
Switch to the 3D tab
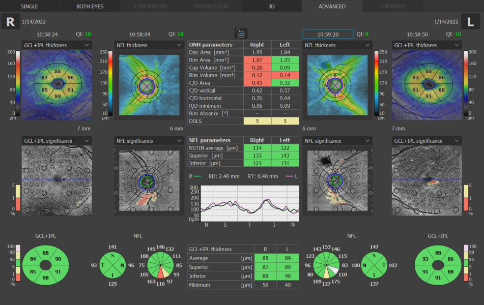(271, 6)
